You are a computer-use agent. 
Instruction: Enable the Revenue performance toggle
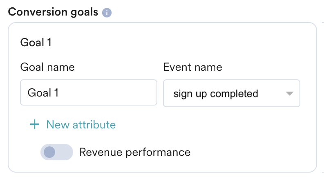point(56,153)
